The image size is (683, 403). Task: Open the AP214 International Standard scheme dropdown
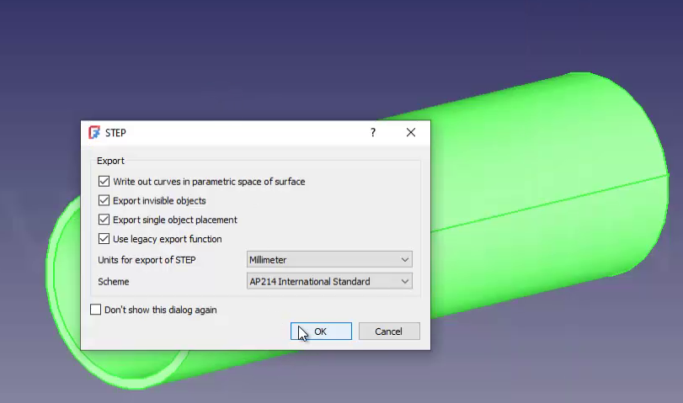pos(329,281)
